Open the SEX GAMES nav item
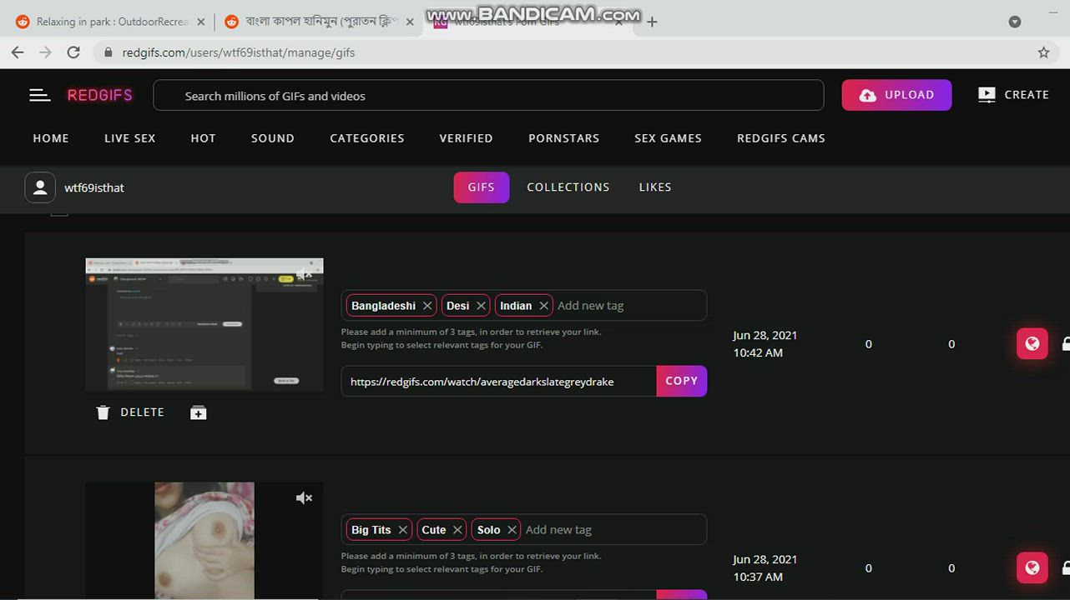 (668, 138)
